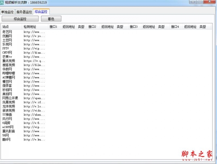Viewport: 217px width, 164px height.
Task: Click the http://v.ku... address cell
Action: point(34,140)
